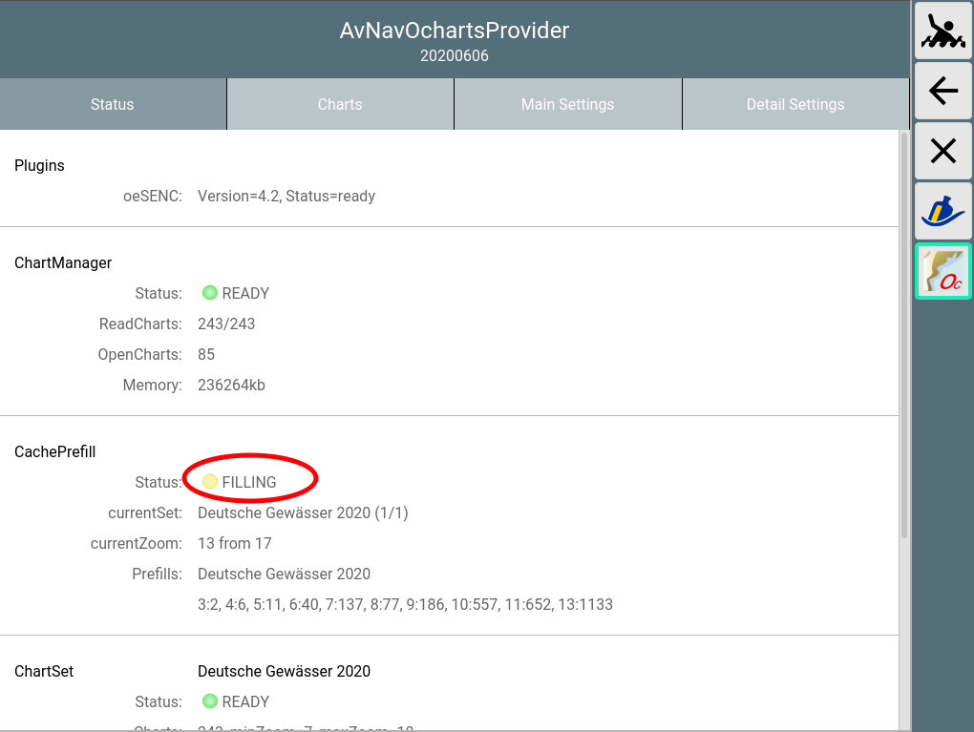Screen dimensions: 974x732
Task: Click the vertical scrollbar of the status list
Action: pos(904,335)
